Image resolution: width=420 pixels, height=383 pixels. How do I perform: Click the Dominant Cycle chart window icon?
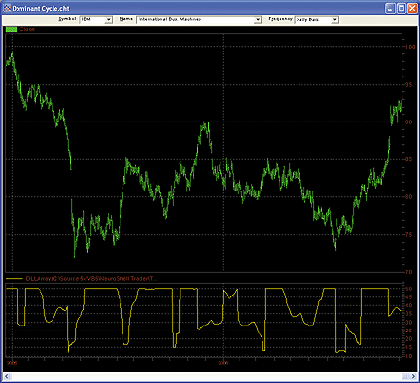7,8
